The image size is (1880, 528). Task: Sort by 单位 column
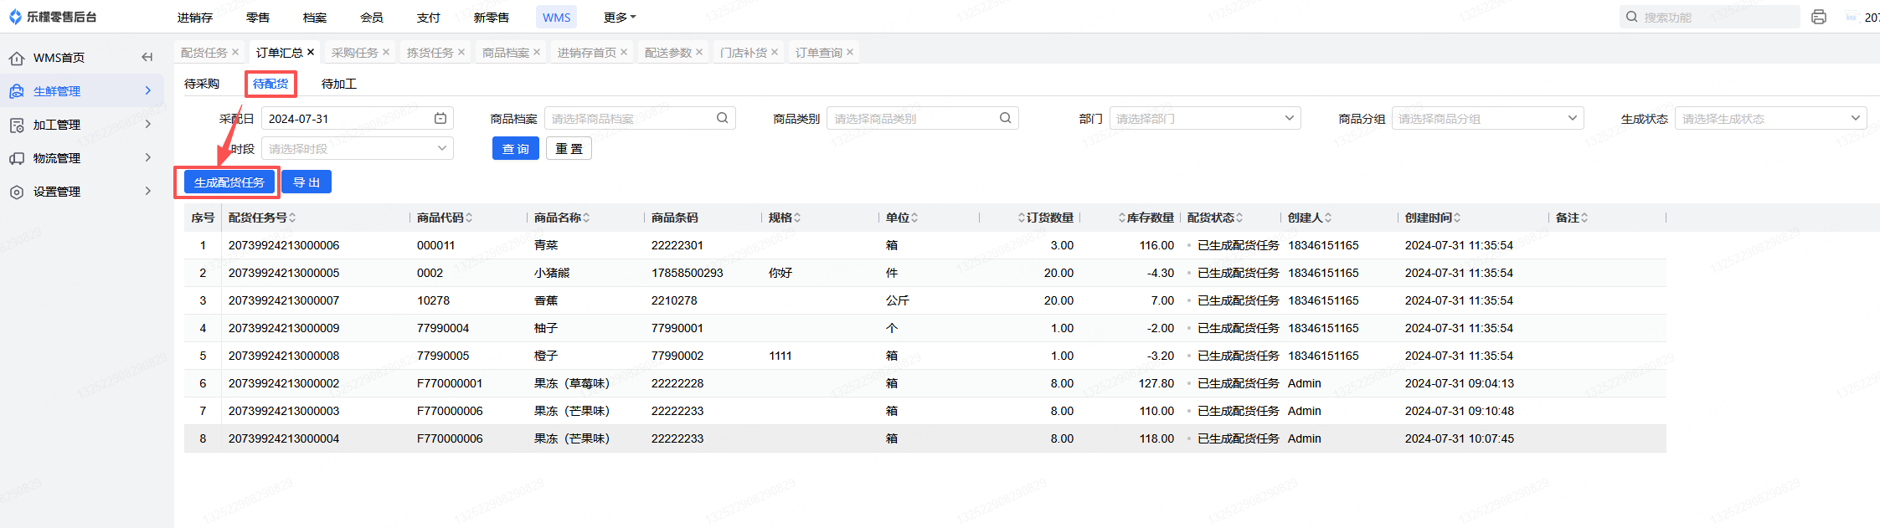(x=914, y=218)
